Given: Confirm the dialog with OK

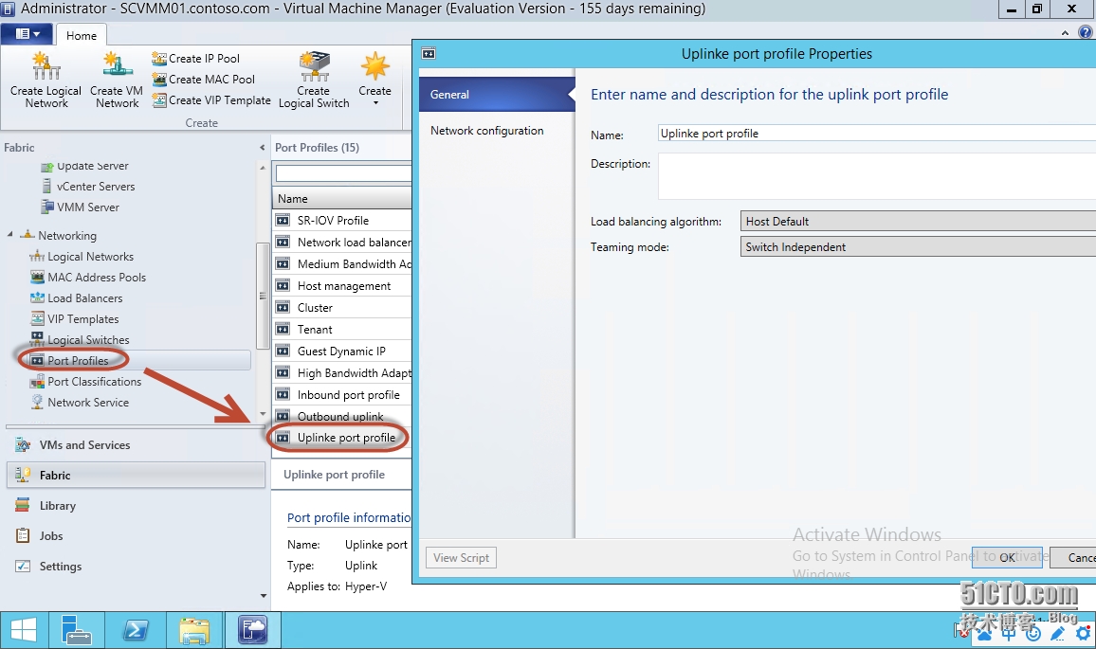Looking at the screenshot, I should [1007, 557].
